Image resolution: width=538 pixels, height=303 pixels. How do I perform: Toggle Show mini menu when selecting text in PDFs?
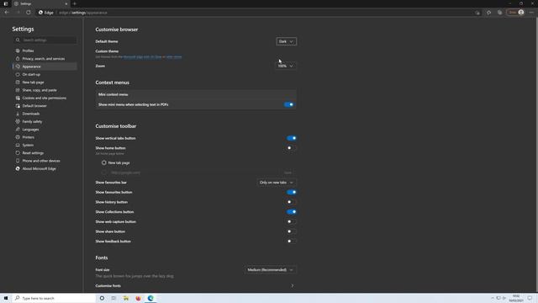(289, 104)
